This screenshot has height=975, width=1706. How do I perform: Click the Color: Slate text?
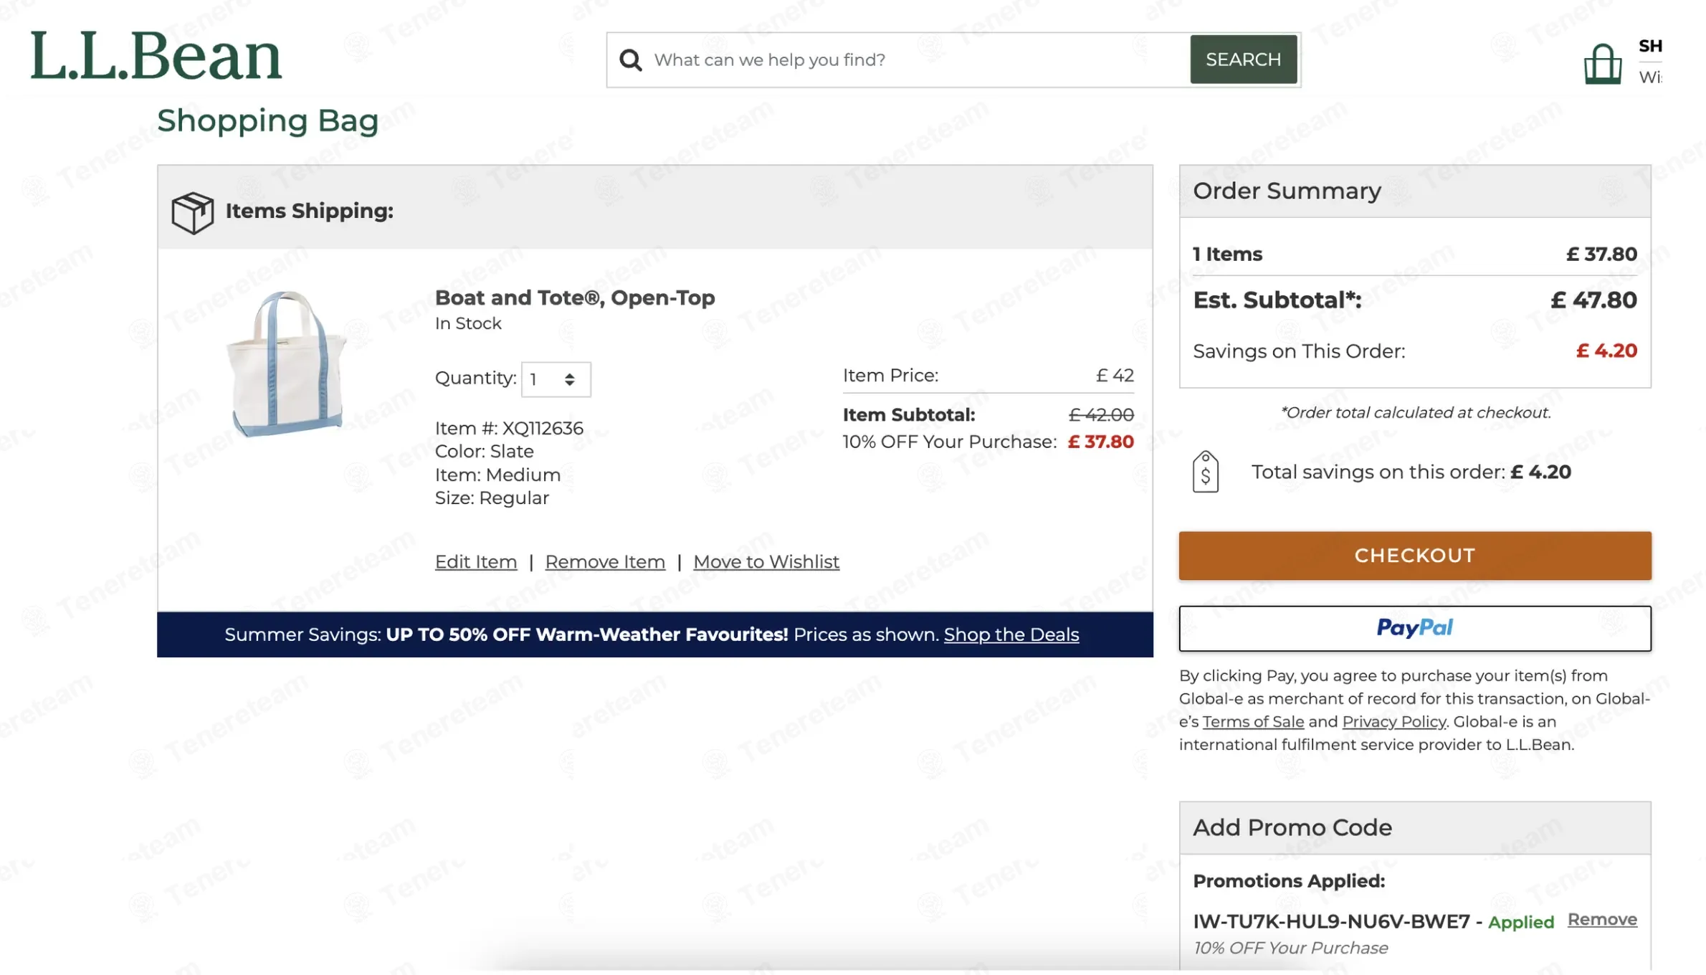tap(484, 452)
